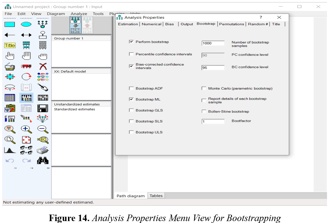
Task: Click the Reflect indicators tool
Action: (43, 77)
